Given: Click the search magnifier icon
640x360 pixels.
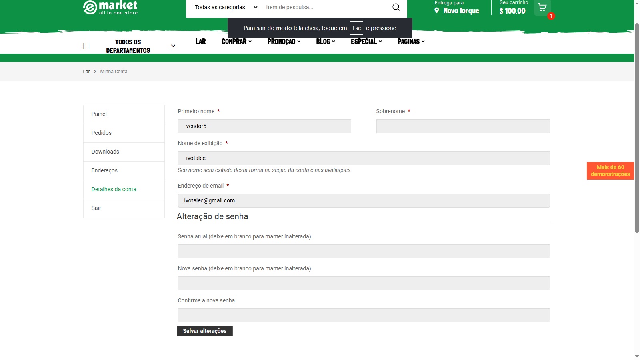Looking at the screenshot, I should coord(396,7).
